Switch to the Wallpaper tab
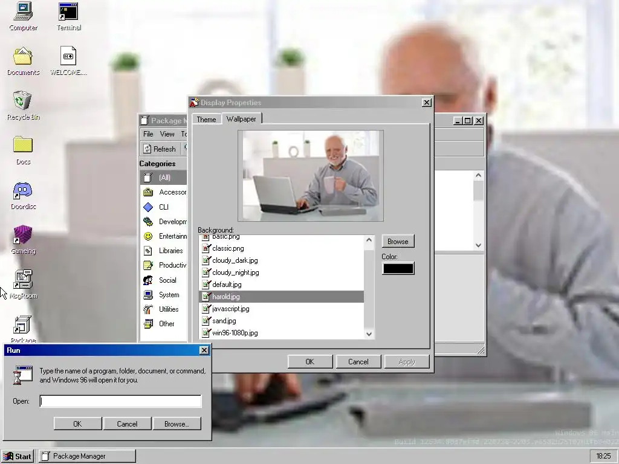 pos(241,119)
